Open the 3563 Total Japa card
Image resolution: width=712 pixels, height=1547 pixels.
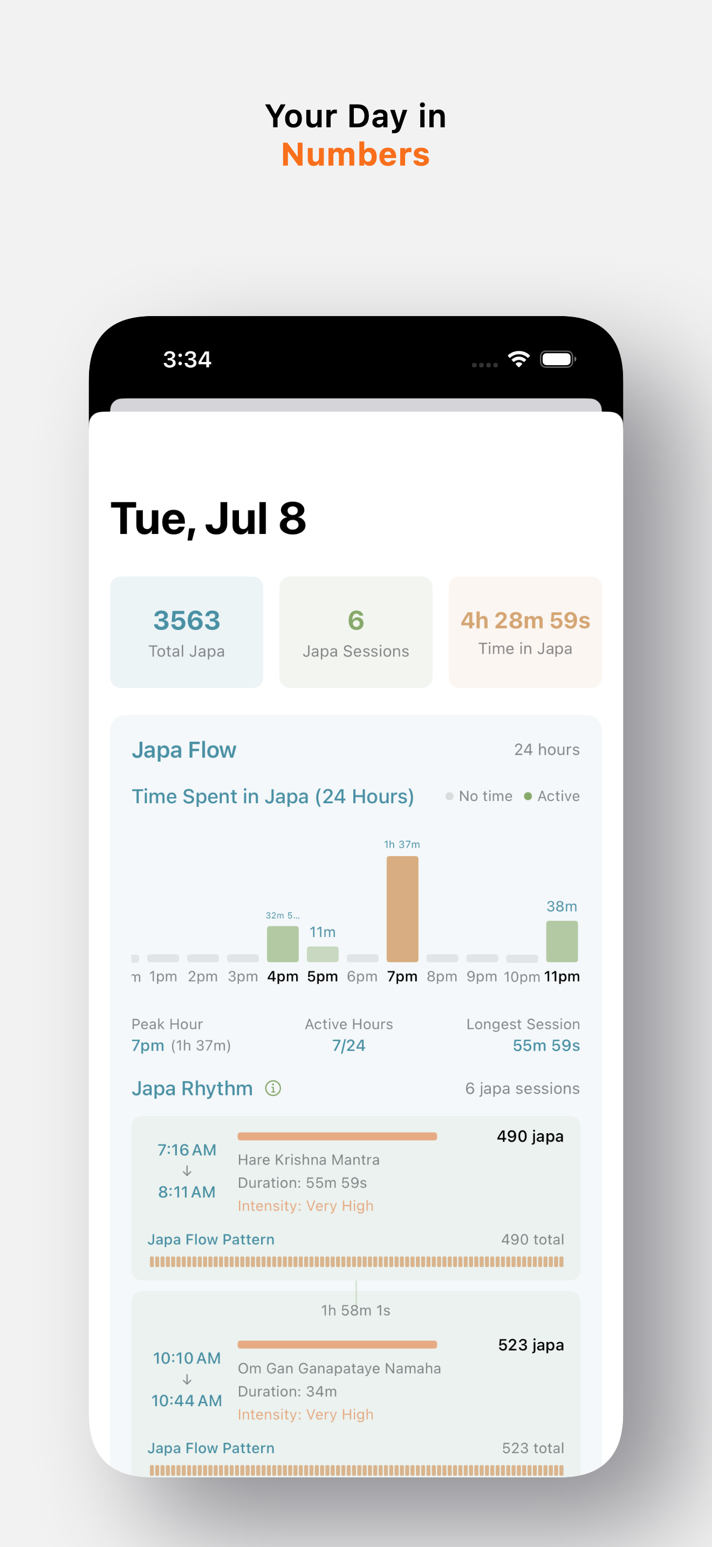click(187, 632)
